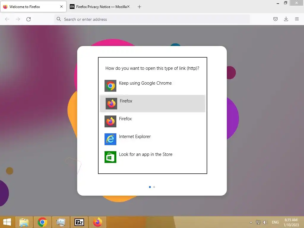Open 7-Zip from the taskbar
Viewport: 304px width, 228px height.
click(x=79, y=222)
